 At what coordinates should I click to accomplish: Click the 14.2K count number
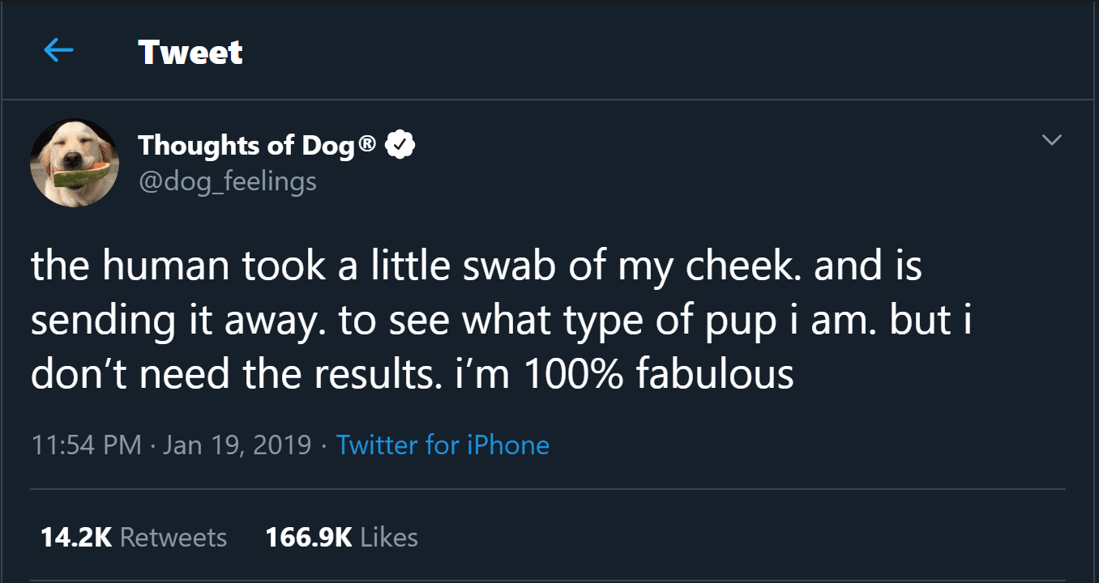click(x=75, y=538)
